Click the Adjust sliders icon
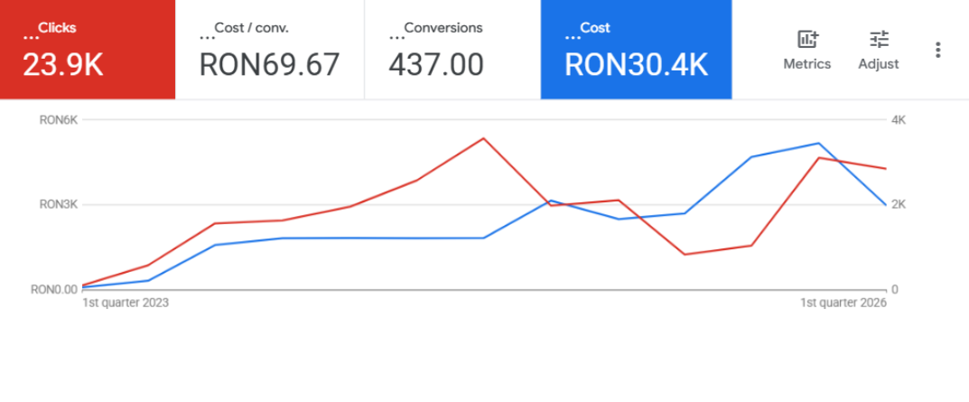 [x=878, y=40]
